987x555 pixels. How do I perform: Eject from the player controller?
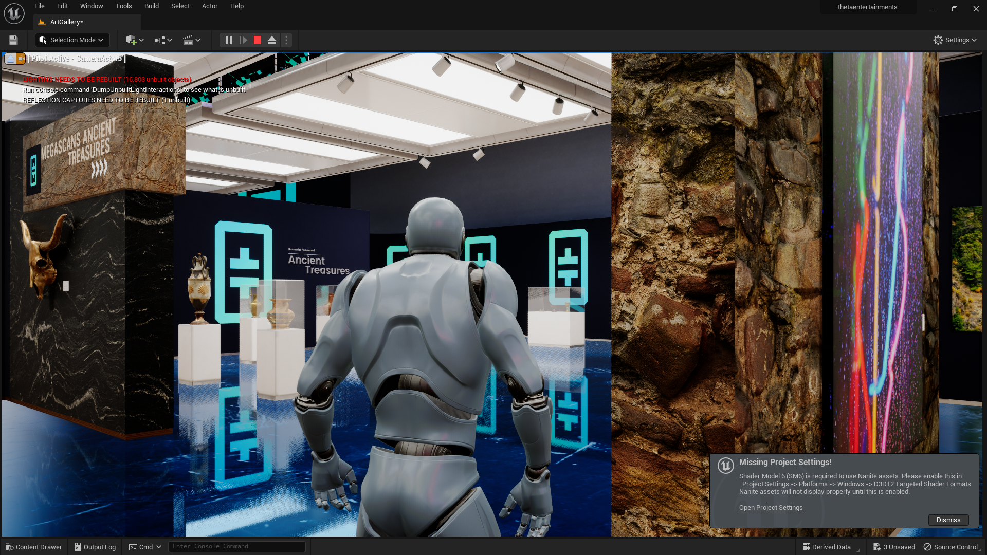click(x=272, y=40)
